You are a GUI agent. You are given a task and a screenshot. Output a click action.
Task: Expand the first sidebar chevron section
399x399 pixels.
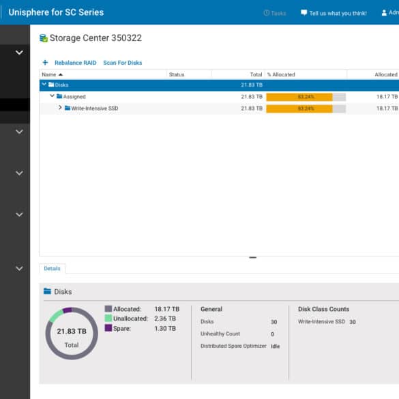point(19,53)
